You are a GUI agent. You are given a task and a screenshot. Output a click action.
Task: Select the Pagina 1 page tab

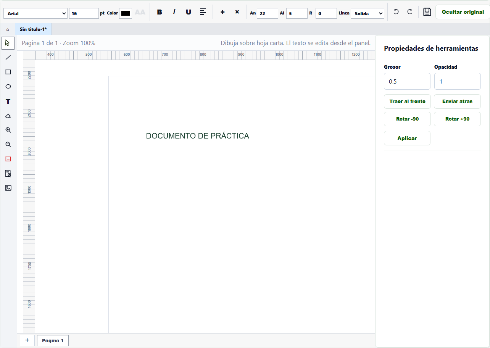tap(53, 341)
